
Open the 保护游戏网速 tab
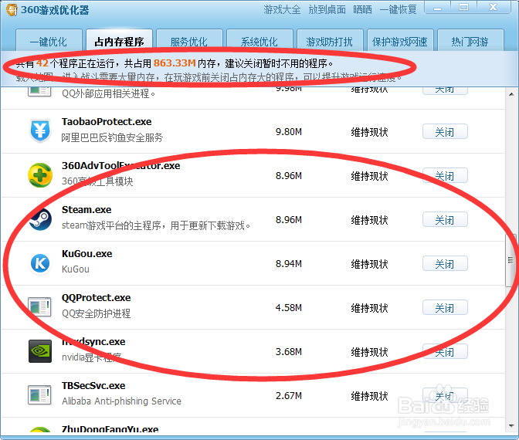400,42
